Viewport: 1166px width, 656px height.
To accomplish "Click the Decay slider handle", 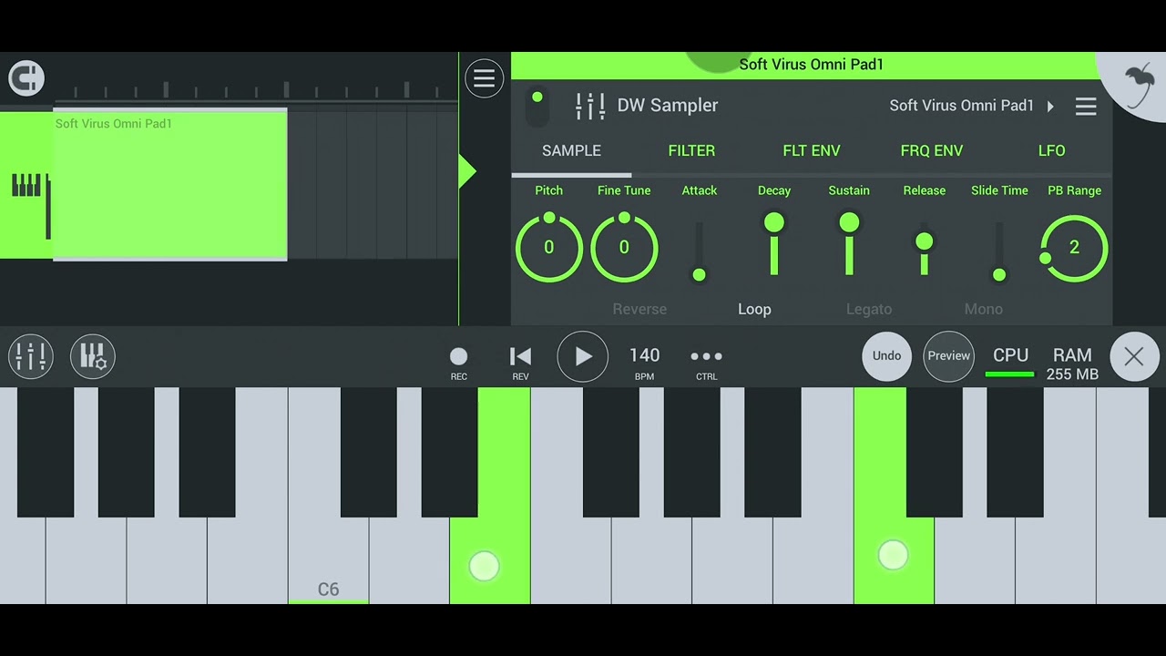I will tap(773, 222).
